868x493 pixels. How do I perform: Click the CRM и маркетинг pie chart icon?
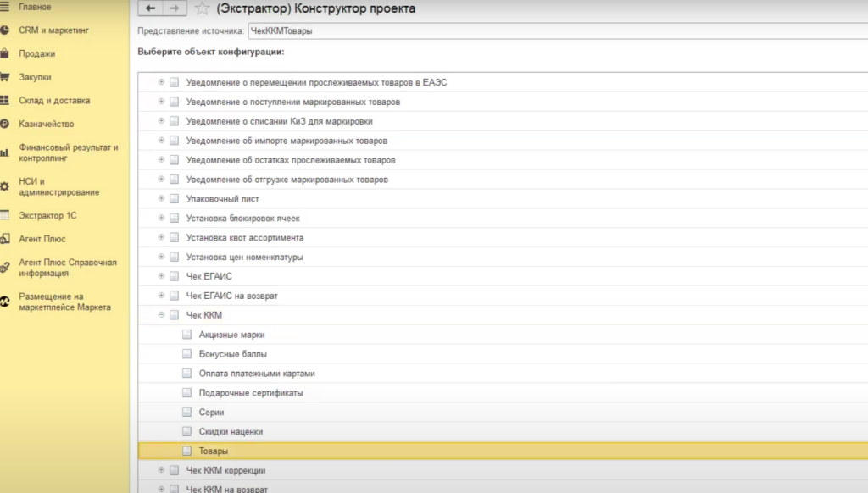(5, 30)
